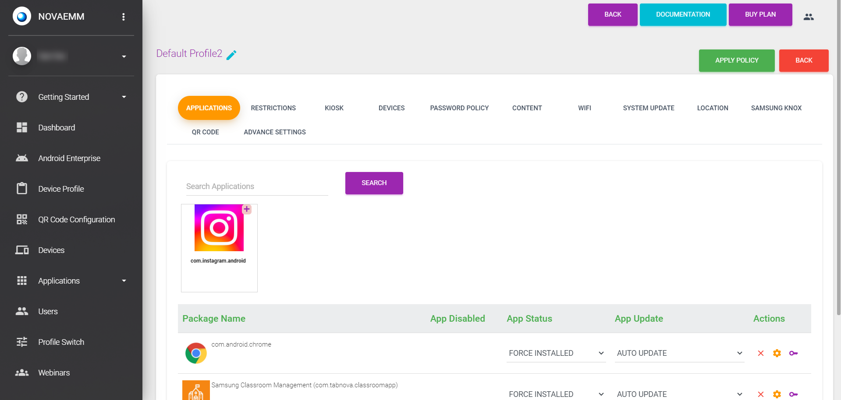The width and height of the screenshot is (841, 400).
Task: Open the three-dot menu next to NOVAEMM
Action: [124, 17]
